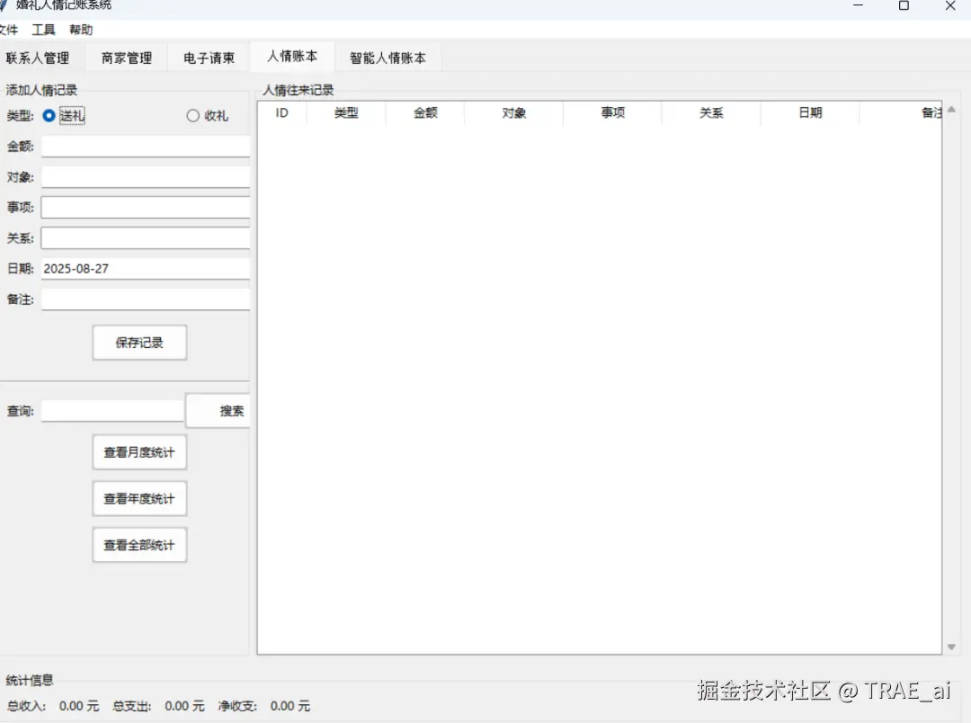Sort by the 类型 column header
The image size is (971, 723).
click(346, 112)
